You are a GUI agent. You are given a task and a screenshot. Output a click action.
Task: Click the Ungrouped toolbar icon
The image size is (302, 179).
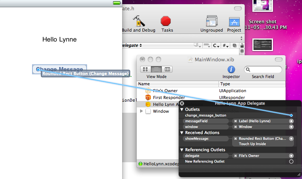(212, 22)
